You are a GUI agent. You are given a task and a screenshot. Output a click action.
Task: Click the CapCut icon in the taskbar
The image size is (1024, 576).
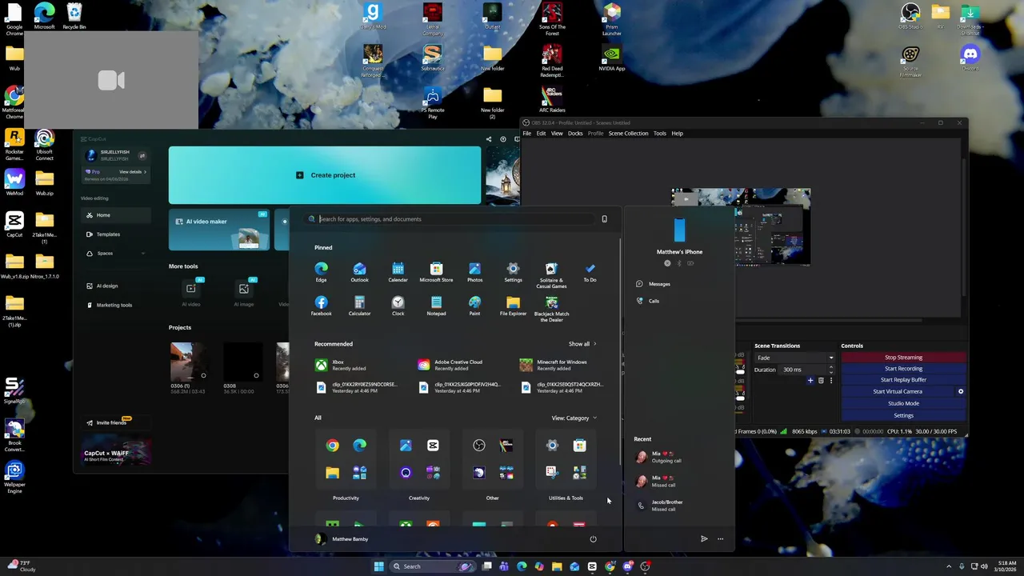tap(592, 566)
